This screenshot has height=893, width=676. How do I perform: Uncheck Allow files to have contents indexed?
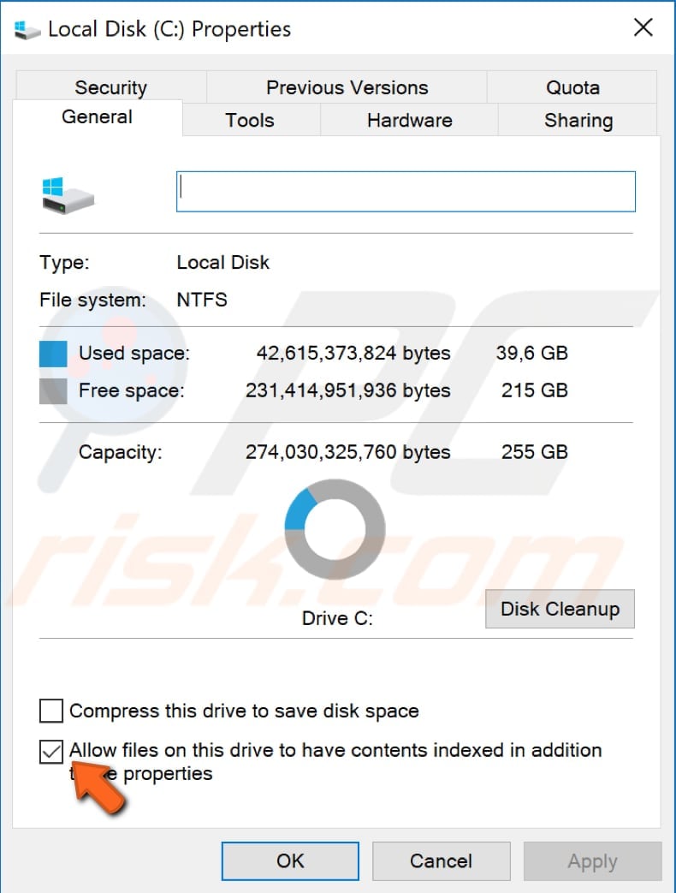[x=51, y=751]
